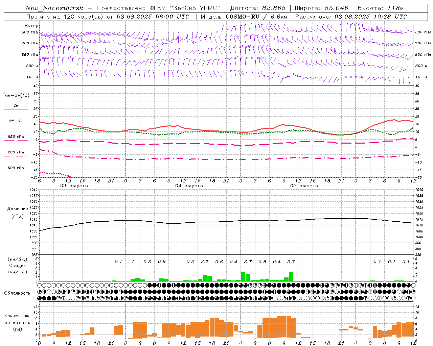433x346 pixels.
Task: Click the 03 августа date label
Action: click(x=74, y=186)
